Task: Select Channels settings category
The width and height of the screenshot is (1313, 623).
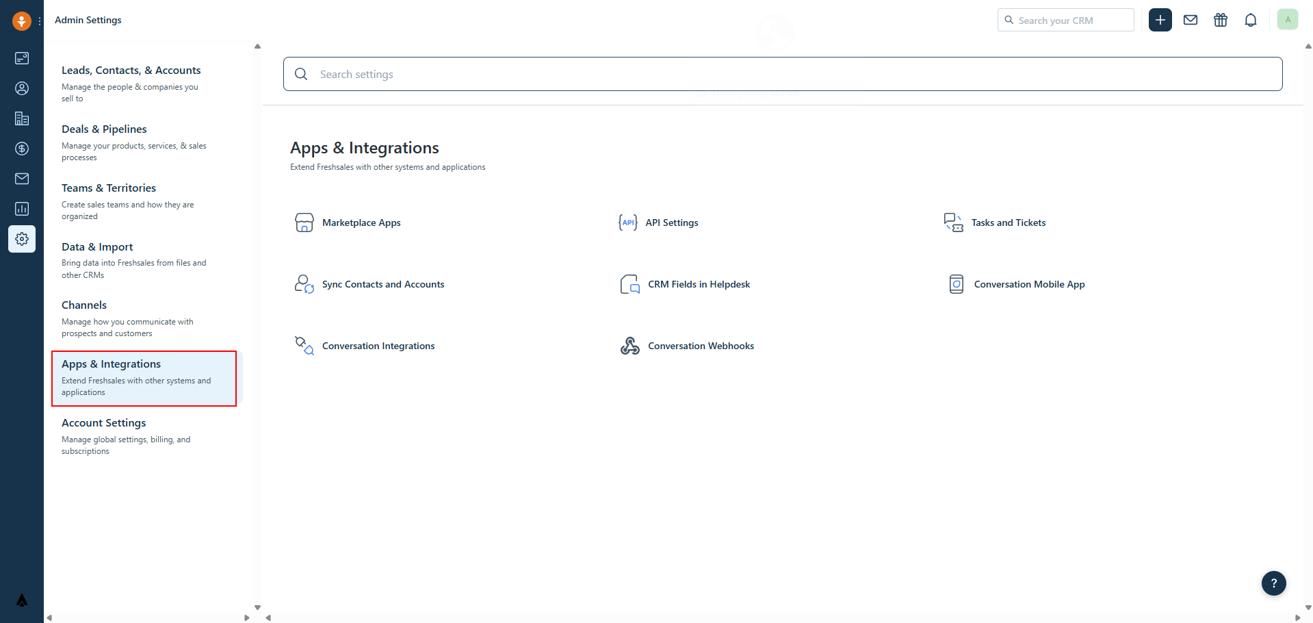Action: click(x=144, y=319)
